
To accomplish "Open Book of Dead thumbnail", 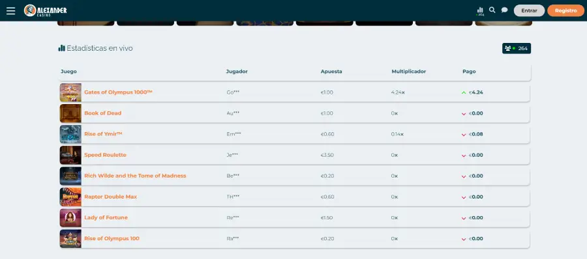I will click(70, 113).
